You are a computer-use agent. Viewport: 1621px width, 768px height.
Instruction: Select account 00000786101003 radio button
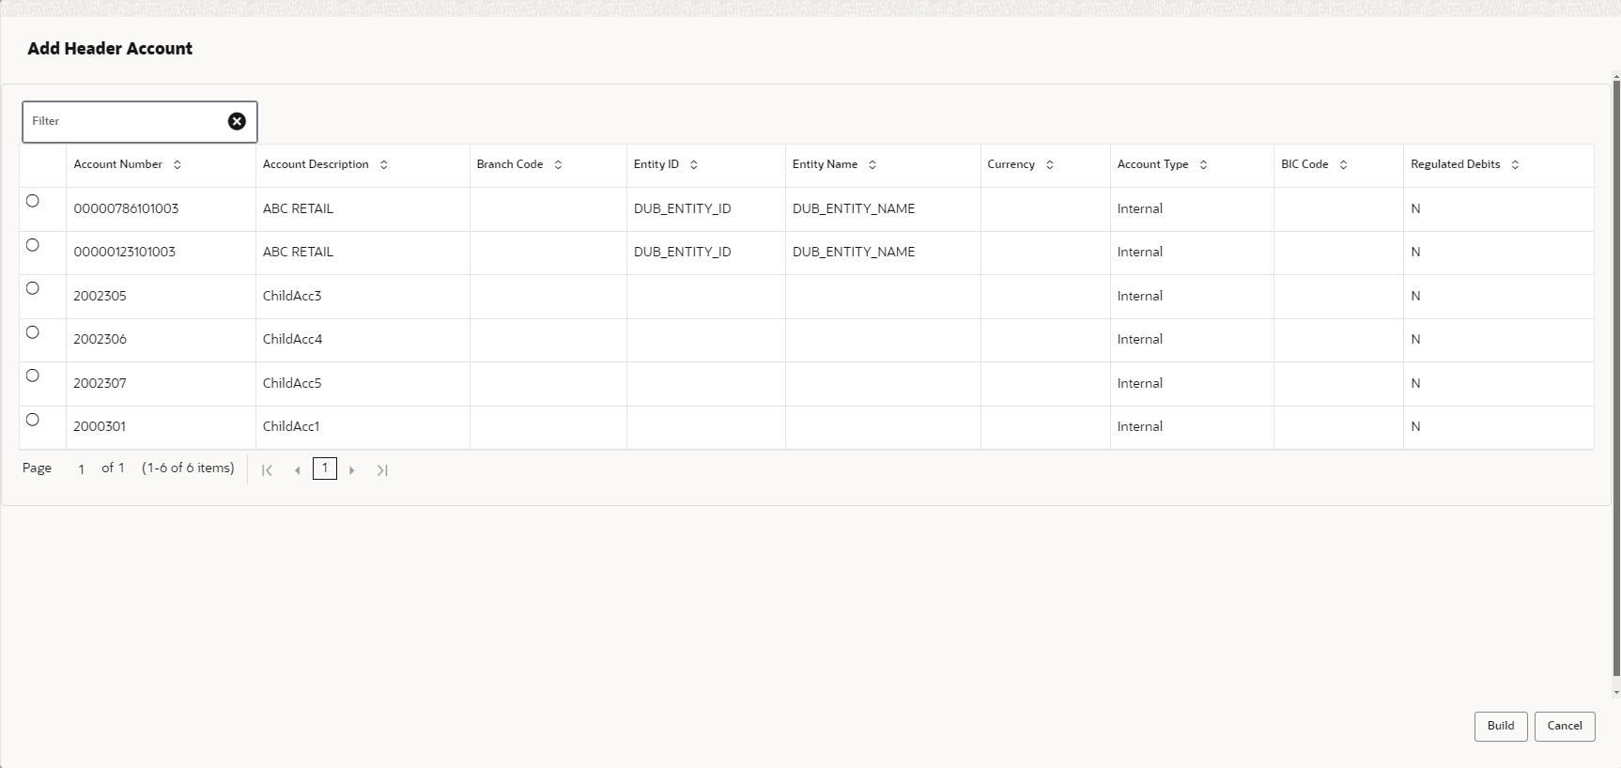[x=33, y=201]
